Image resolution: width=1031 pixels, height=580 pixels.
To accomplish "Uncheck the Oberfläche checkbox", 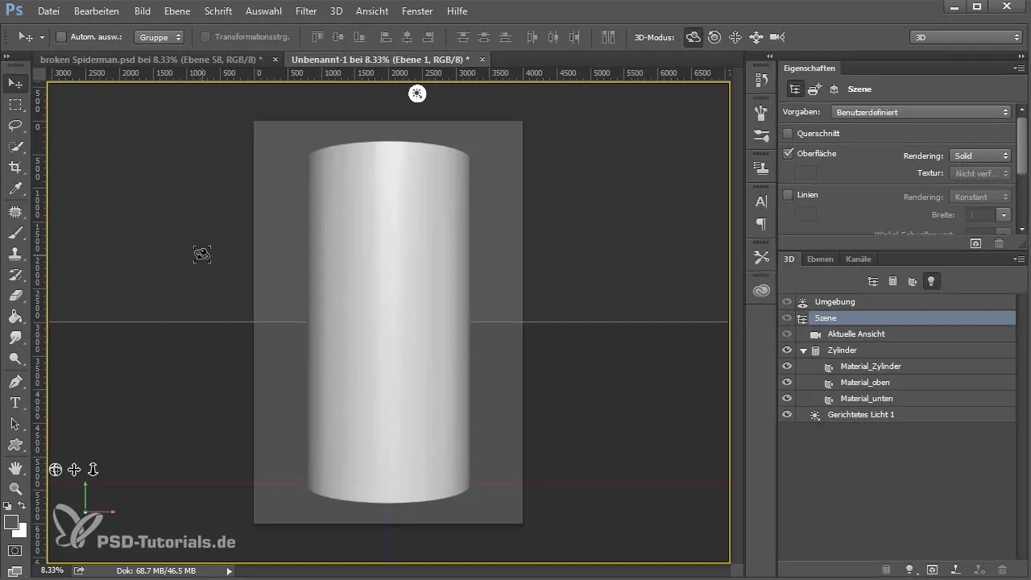I will (789, 153).
